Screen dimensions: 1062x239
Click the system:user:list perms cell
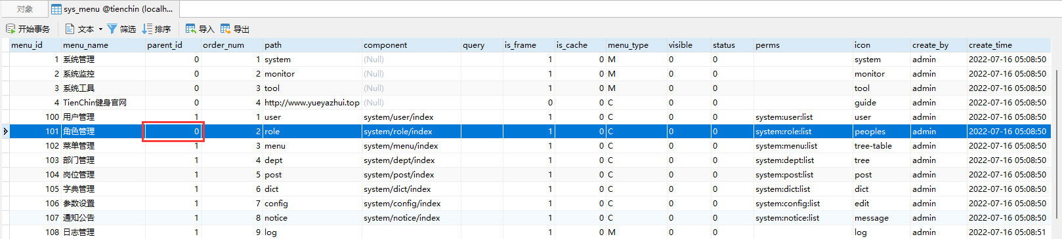tap(803, 117)
